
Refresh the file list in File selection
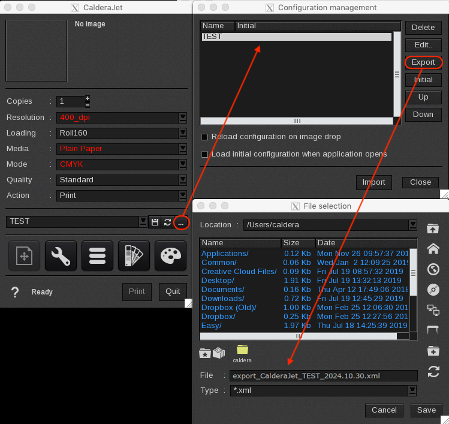(x=433, y=372)
